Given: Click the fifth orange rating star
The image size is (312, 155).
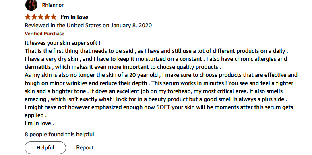Looking at the screenshot, I should (53, 17).
